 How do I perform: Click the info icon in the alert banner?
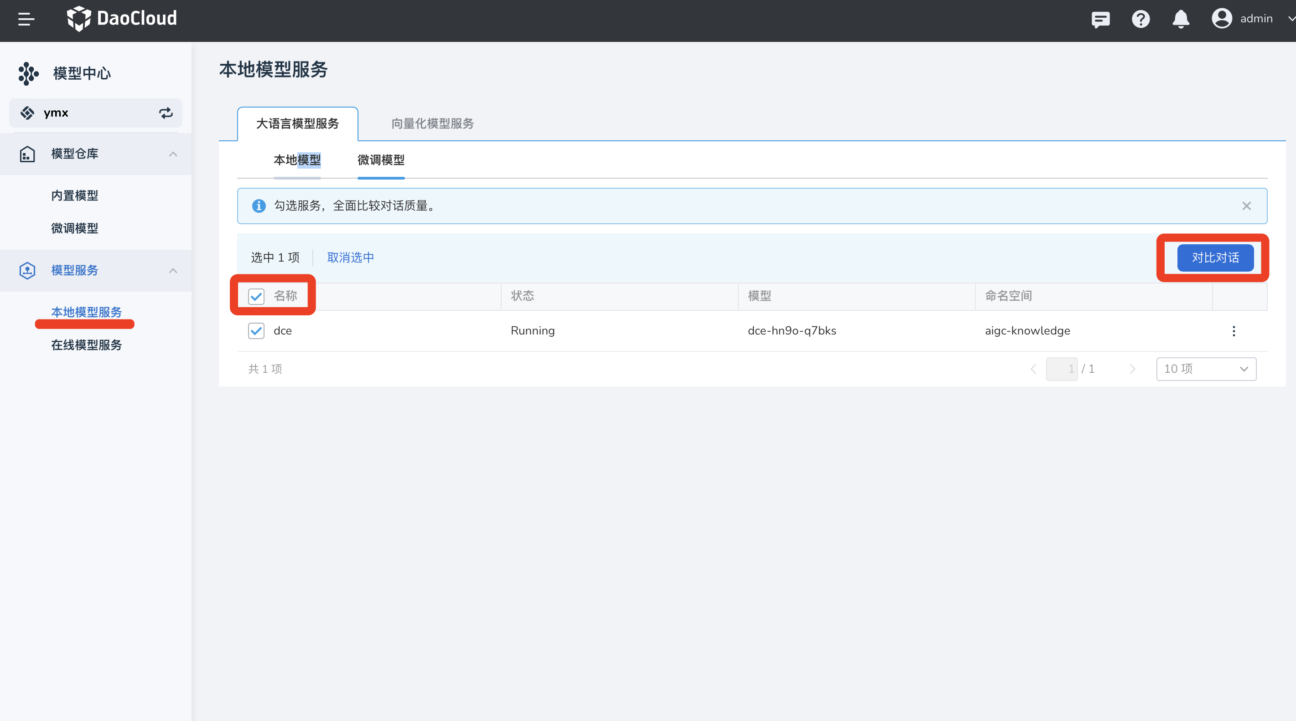259,206
